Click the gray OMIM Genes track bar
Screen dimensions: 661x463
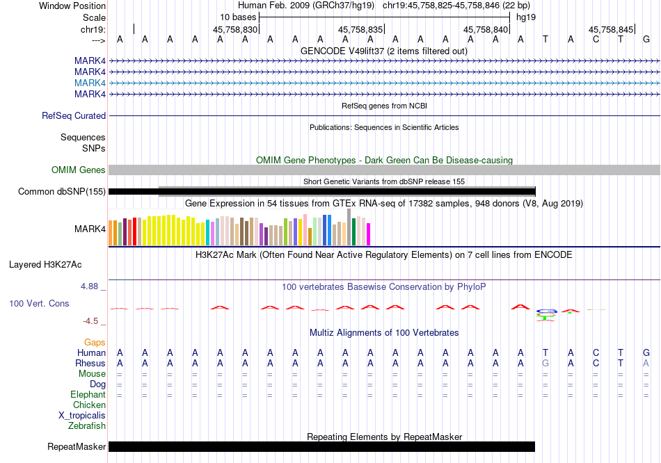coord(385,170)
